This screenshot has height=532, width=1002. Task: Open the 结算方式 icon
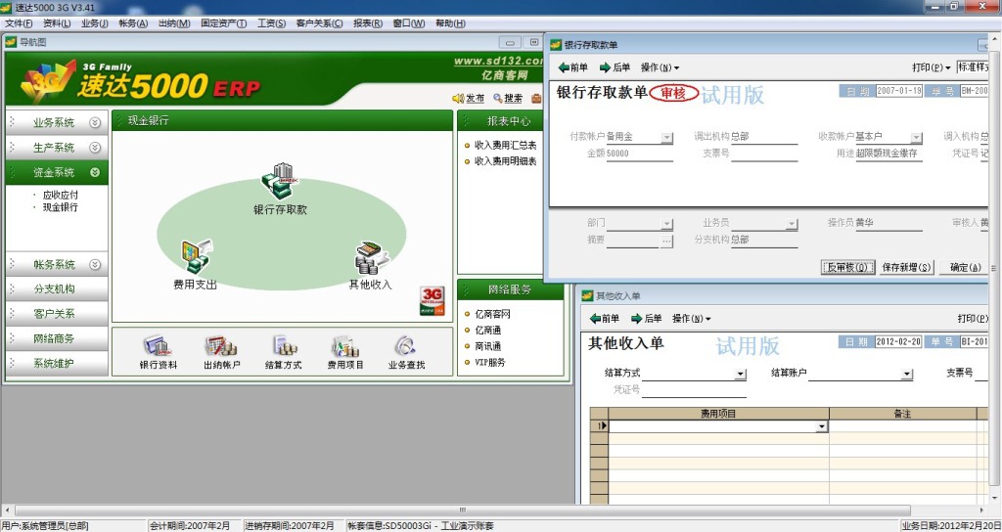pyautogui.click(x=284, y=346)
